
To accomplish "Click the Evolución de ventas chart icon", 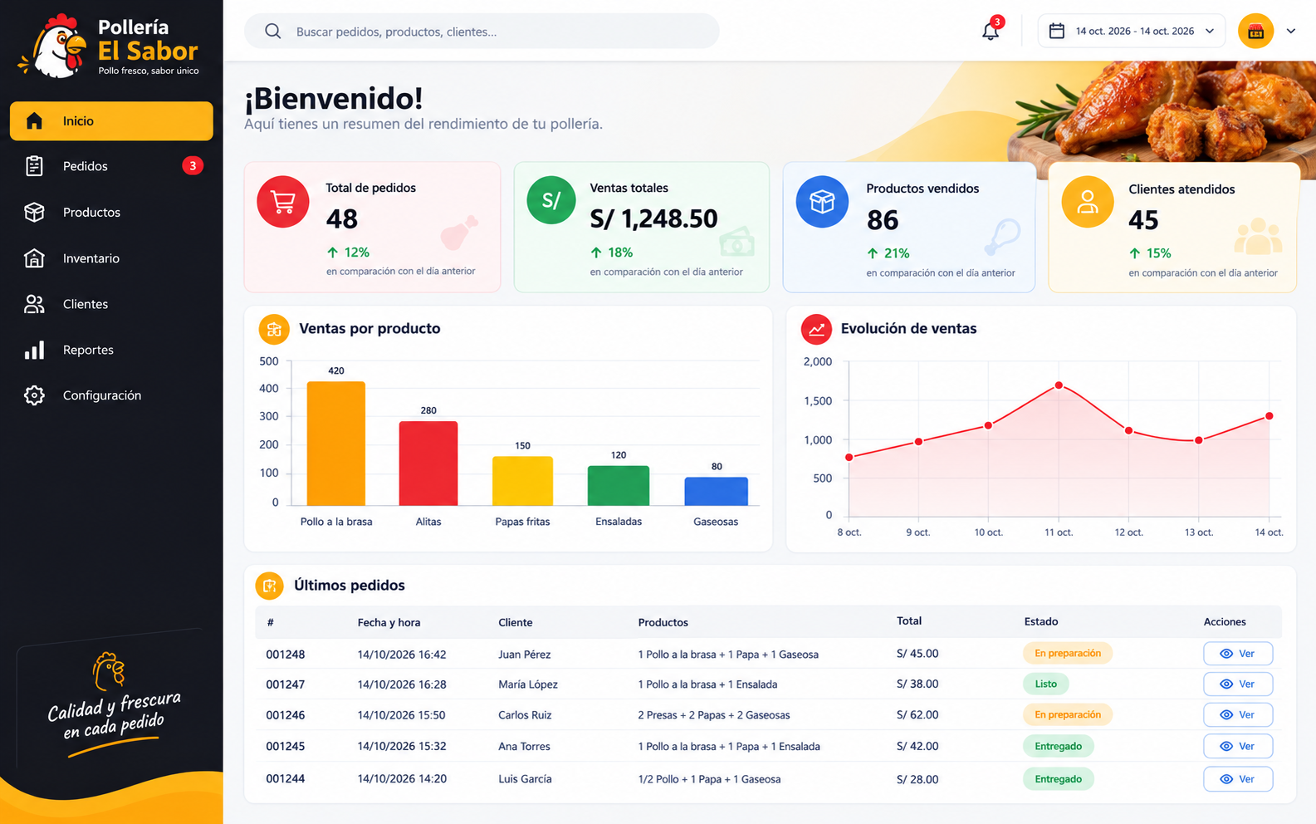I will point(816,329).
